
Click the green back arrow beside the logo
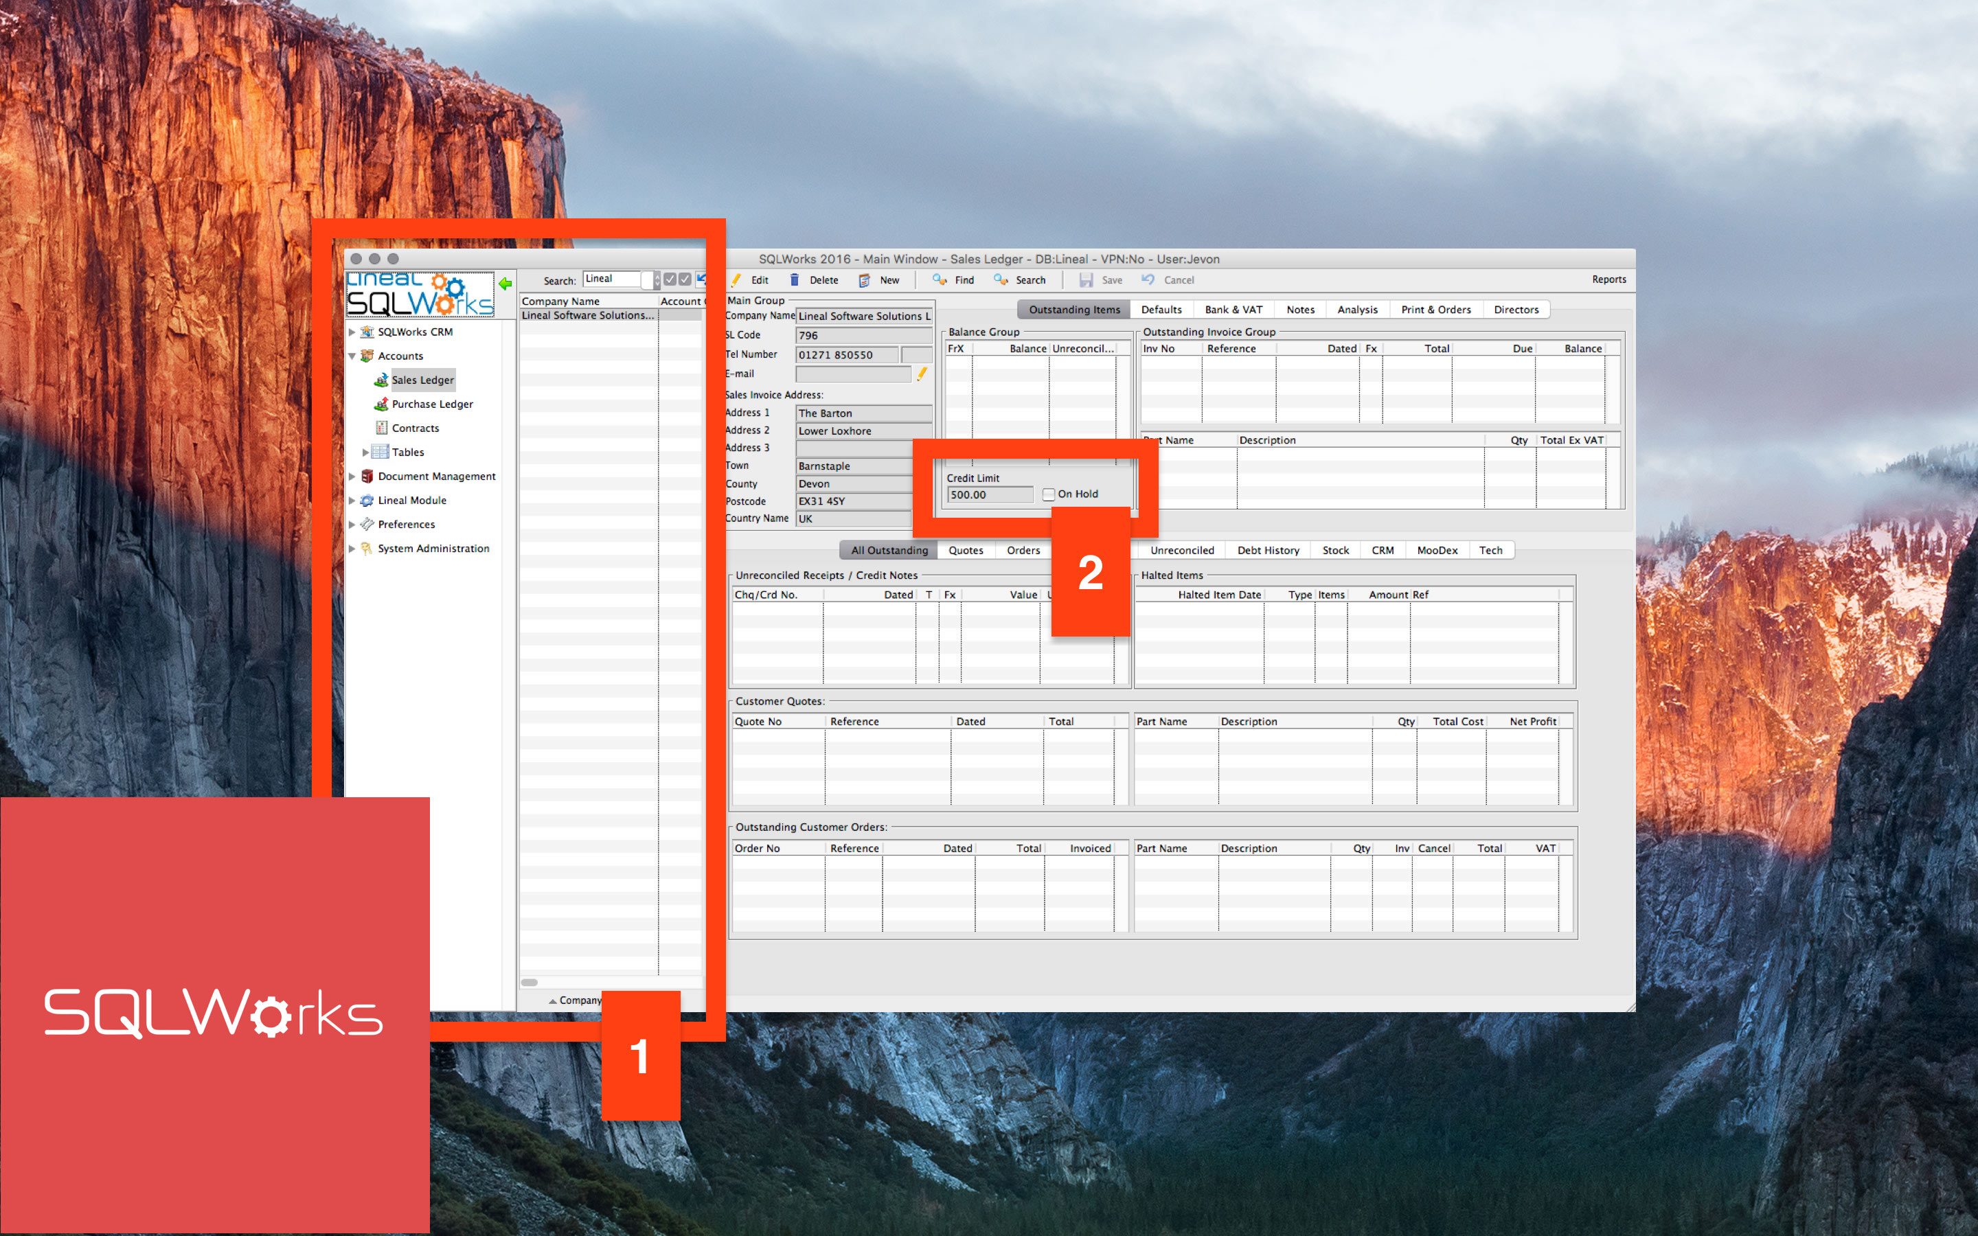pos(506,282)
